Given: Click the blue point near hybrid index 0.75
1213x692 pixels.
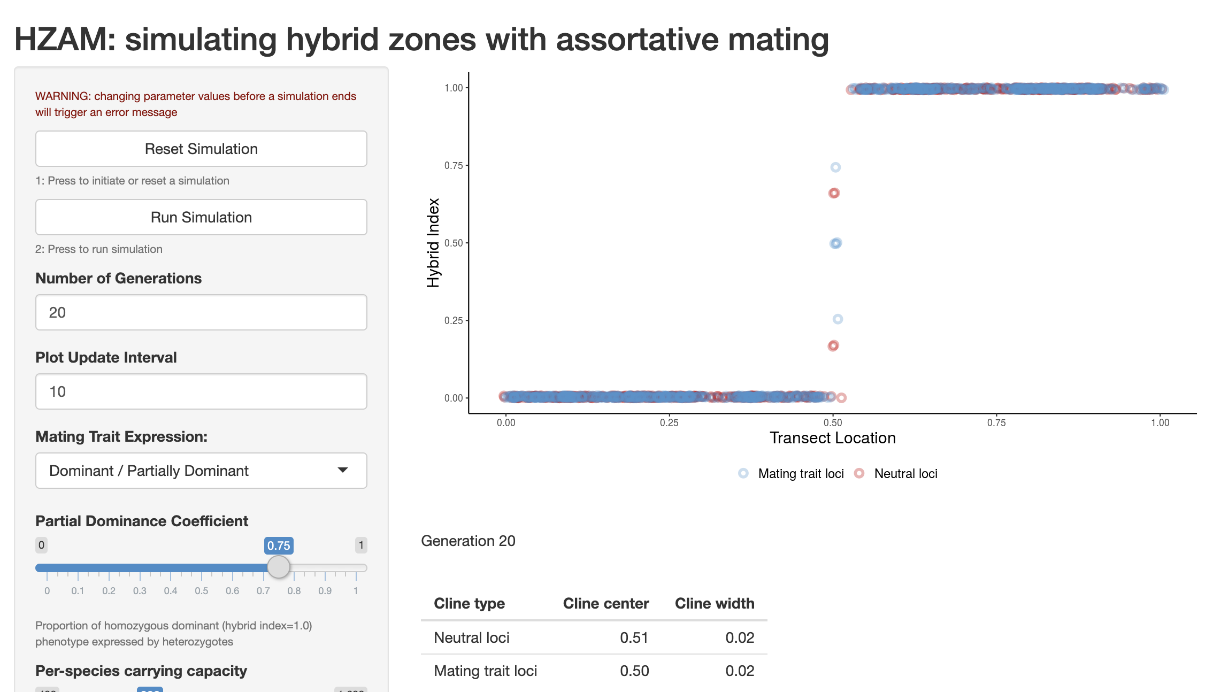Looking at the screenshot, I should 835,167.
